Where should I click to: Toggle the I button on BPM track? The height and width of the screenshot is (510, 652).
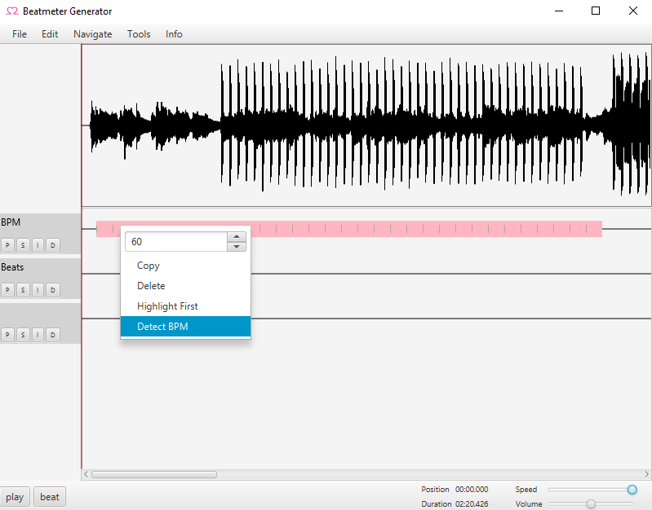coord(38,245)
